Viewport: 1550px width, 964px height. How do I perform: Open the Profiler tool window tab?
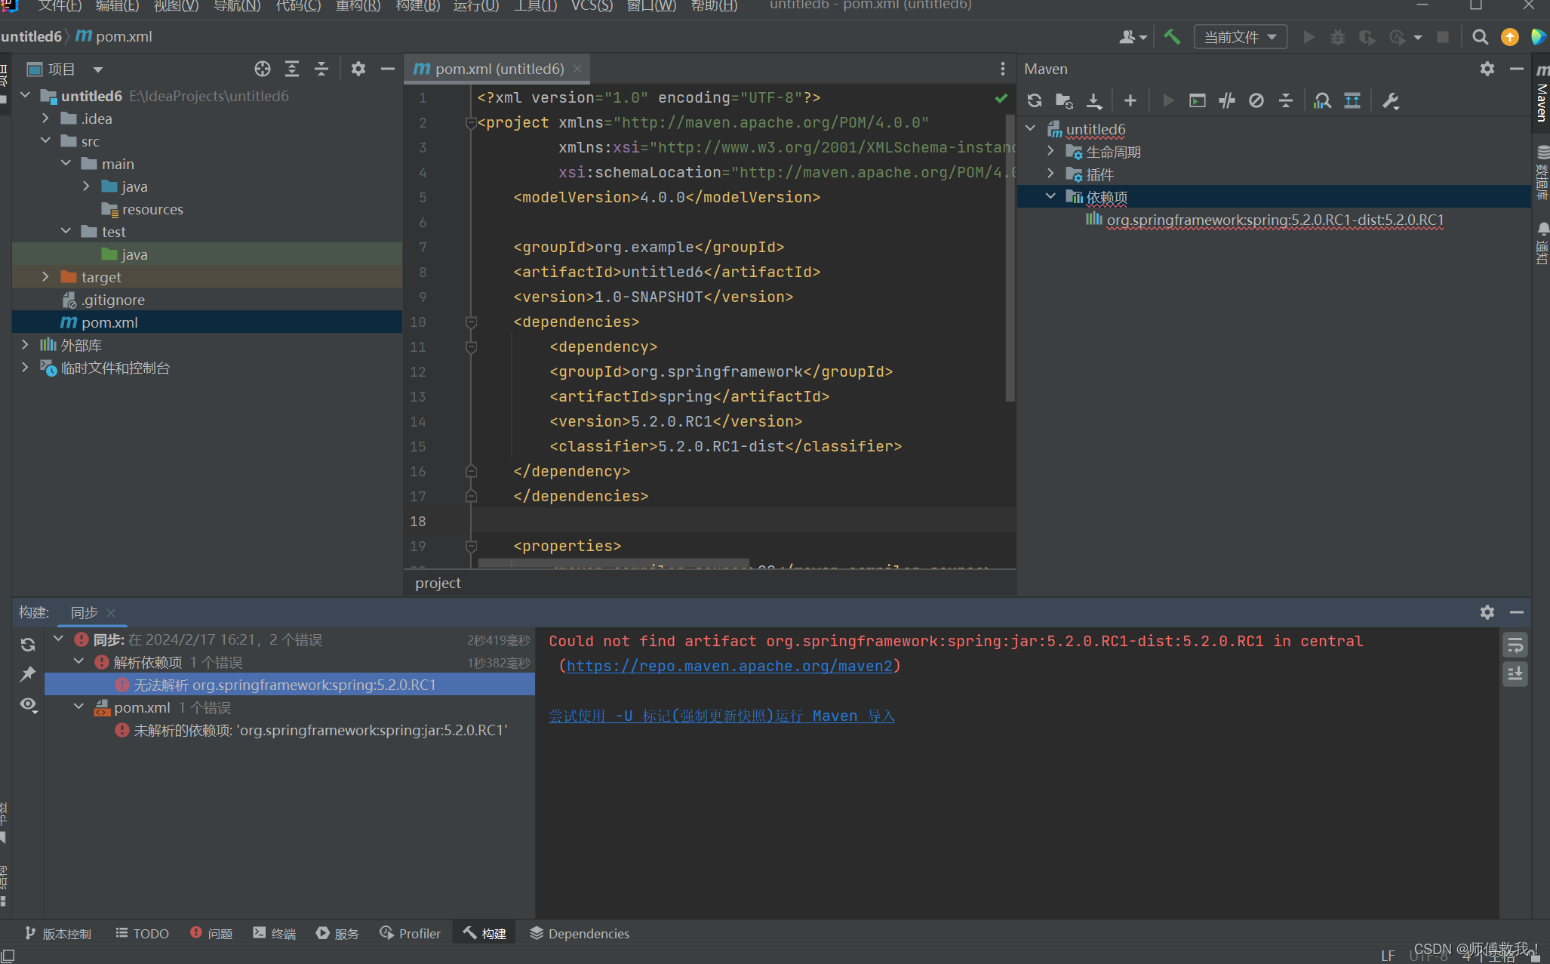point(411,934)
